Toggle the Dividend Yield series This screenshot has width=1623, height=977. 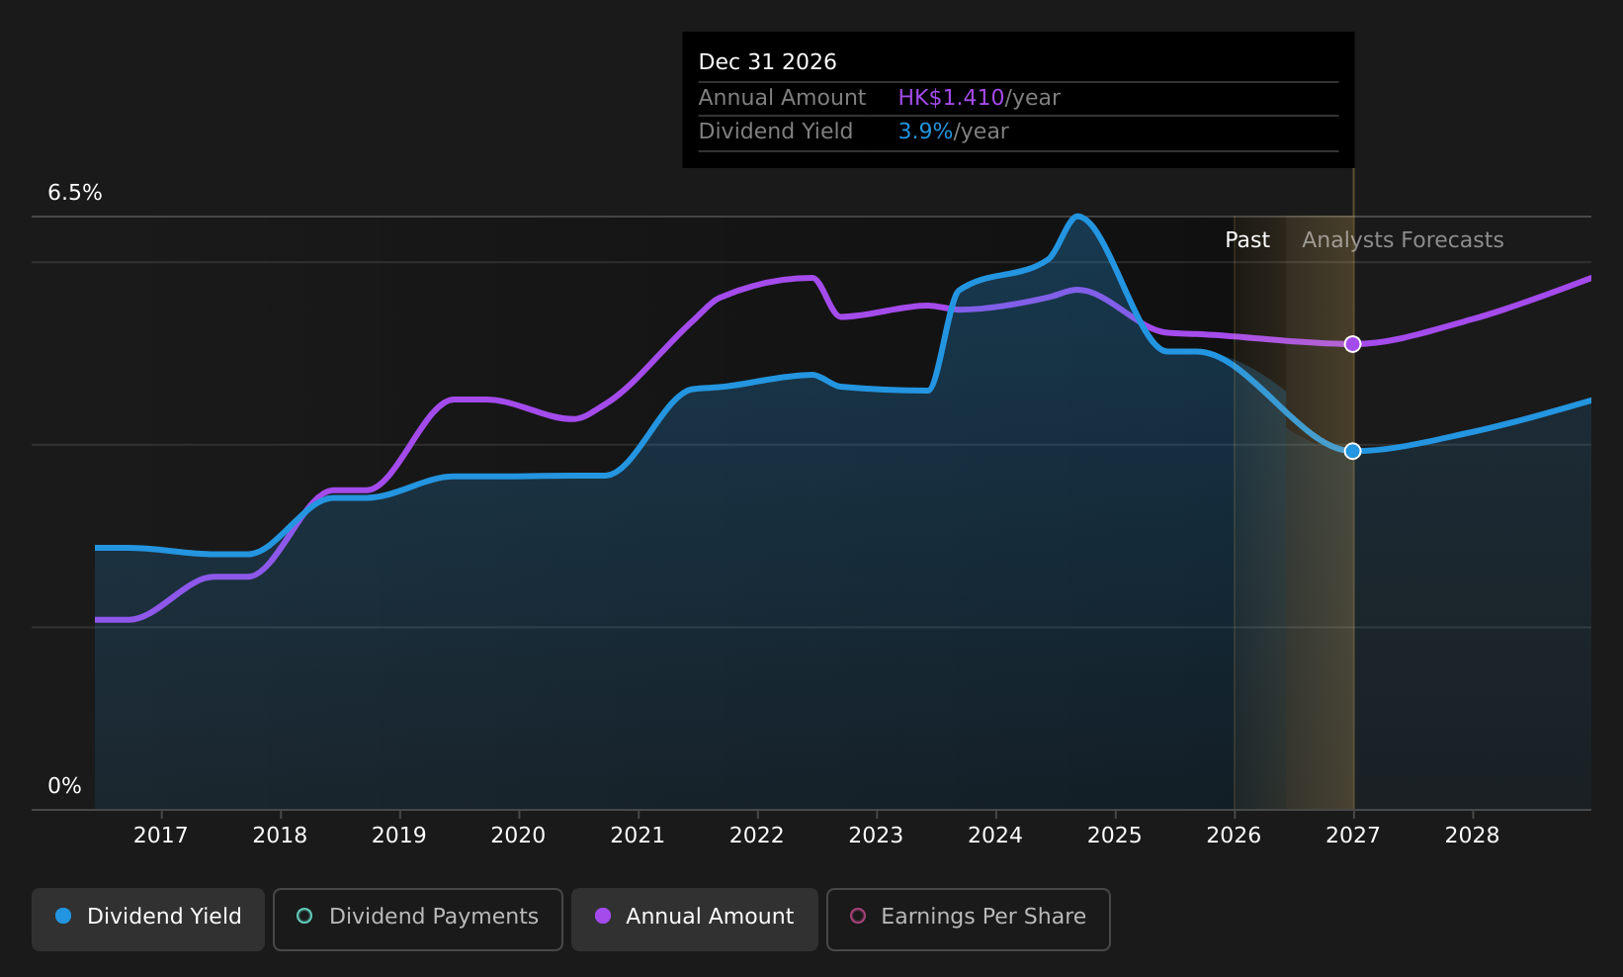[148, 919]
